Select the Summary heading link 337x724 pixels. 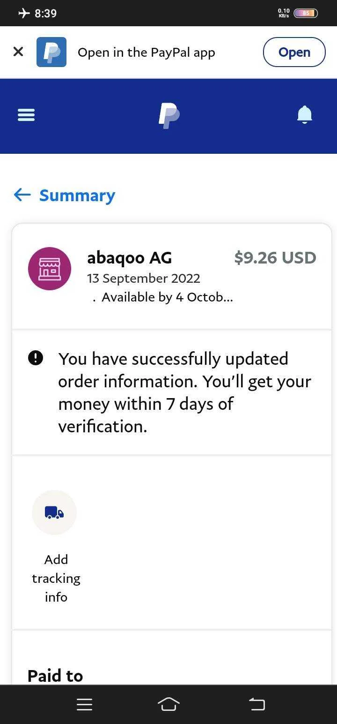[77, 196]
